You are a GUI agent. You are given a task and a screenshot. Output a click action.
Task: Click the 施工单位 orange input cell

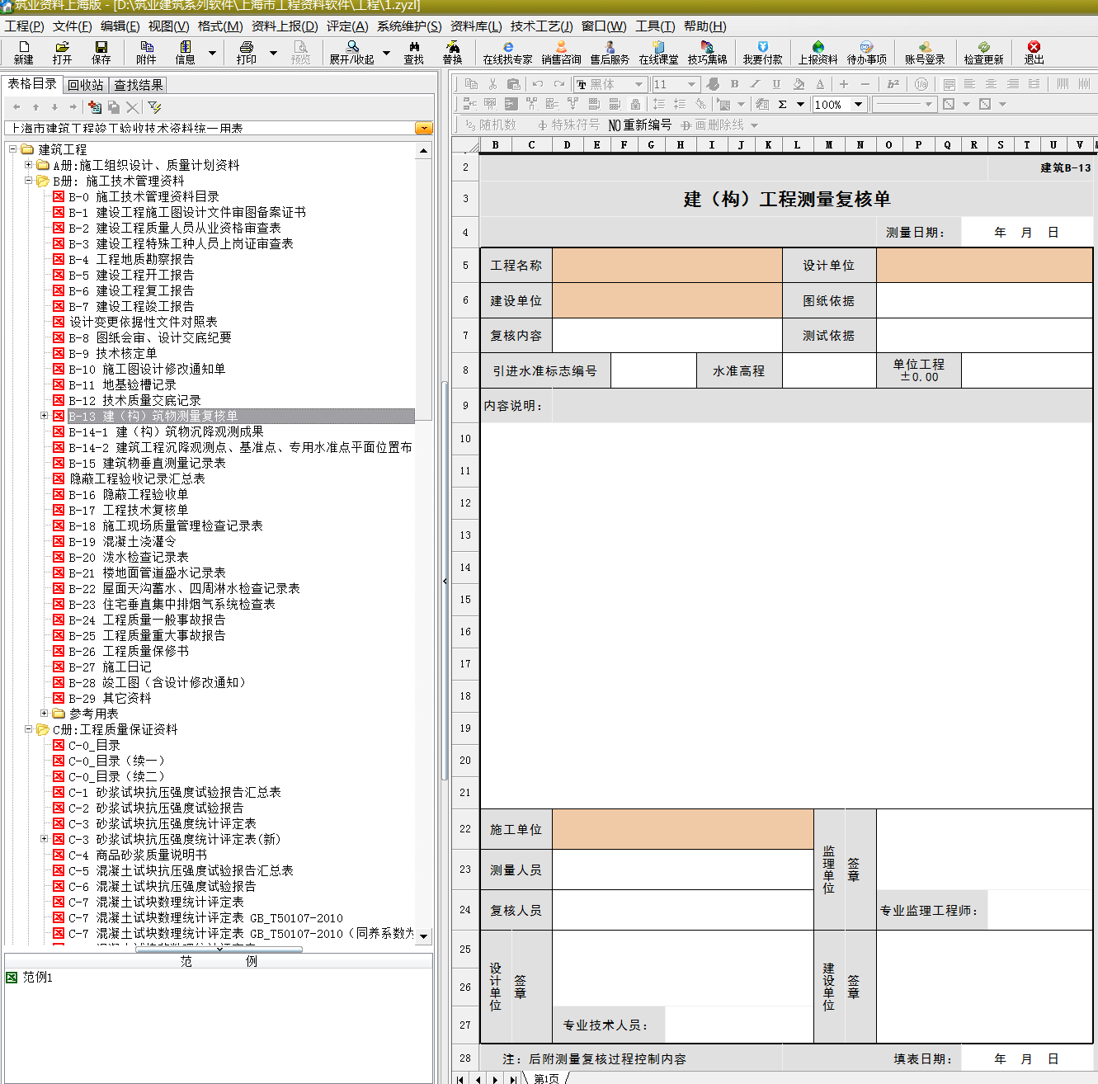click(683, 829)
